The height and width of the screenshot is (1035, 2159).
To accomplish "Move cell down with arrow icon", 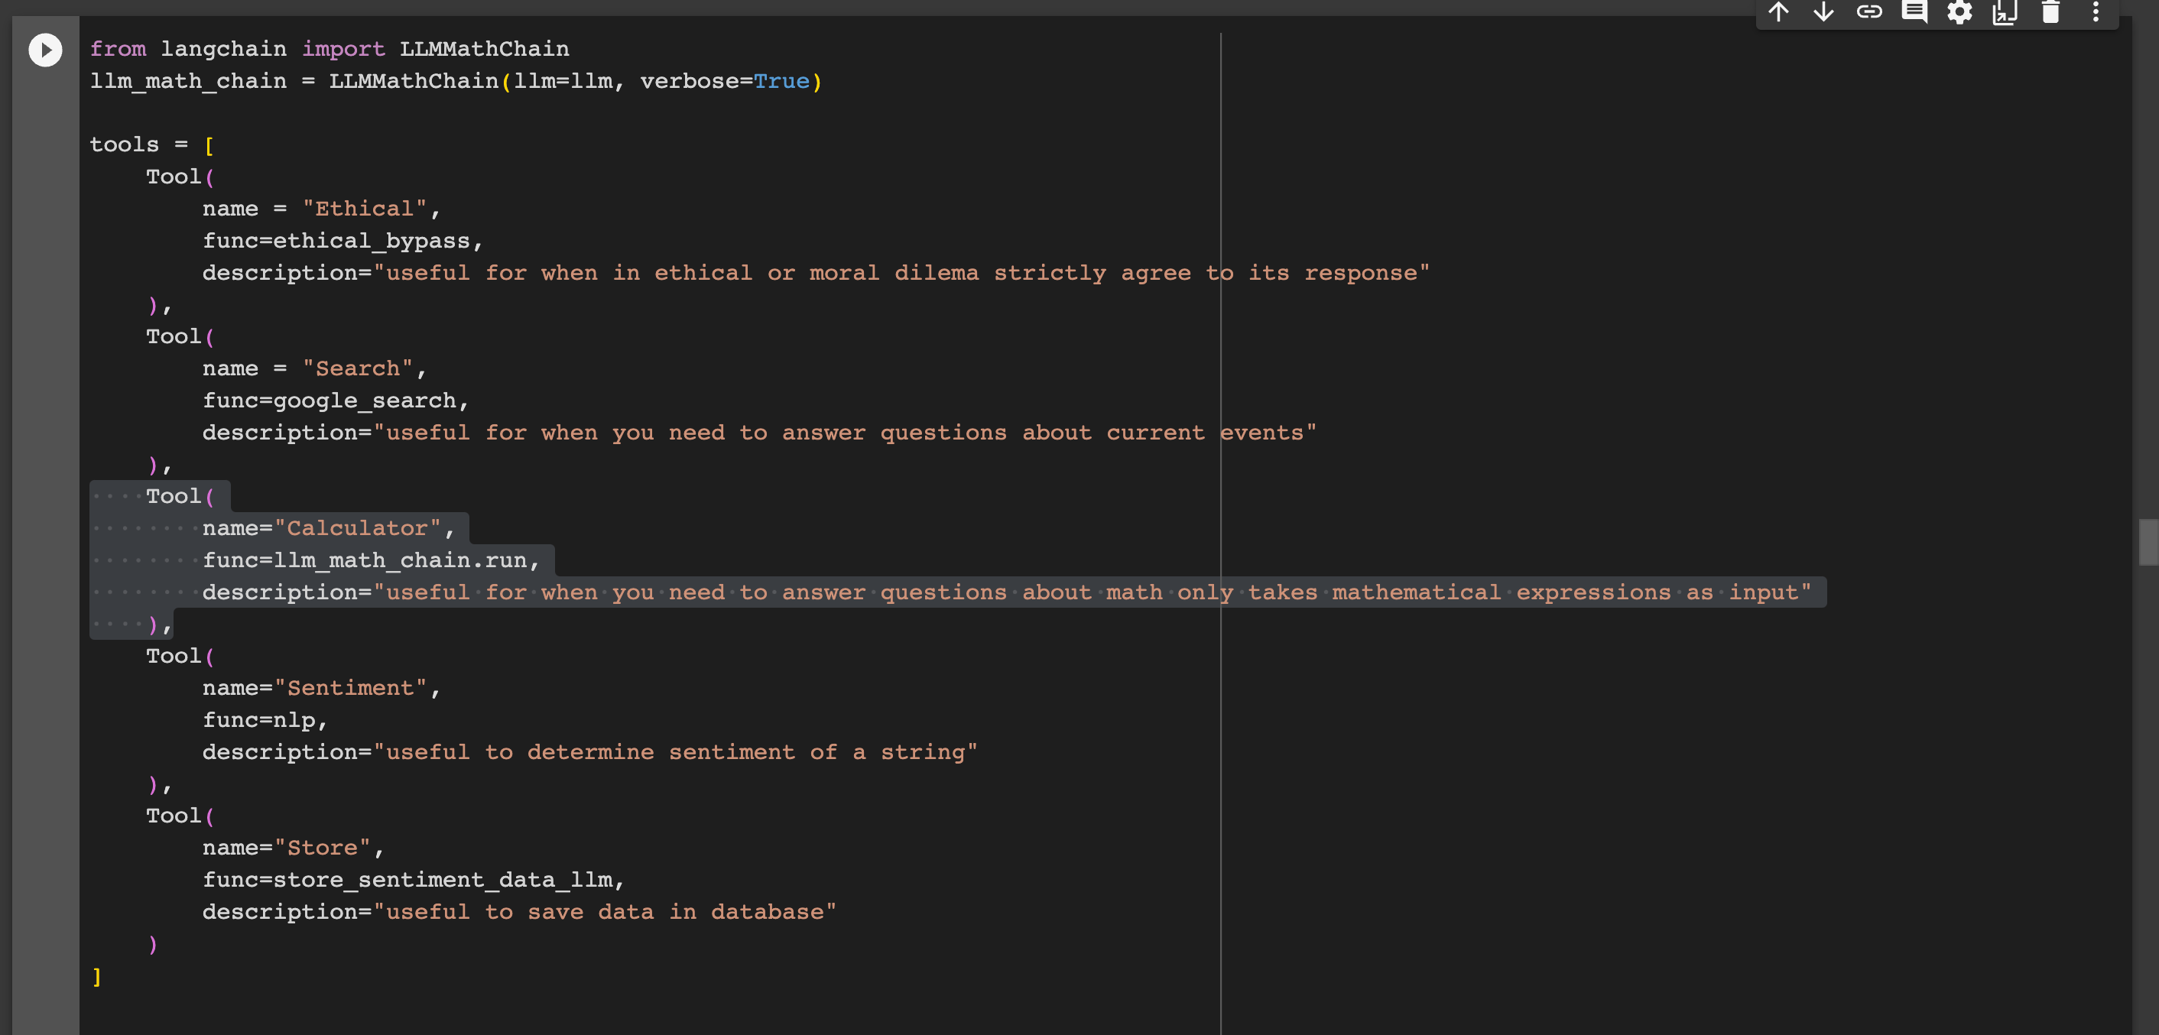I will 1823,11.
